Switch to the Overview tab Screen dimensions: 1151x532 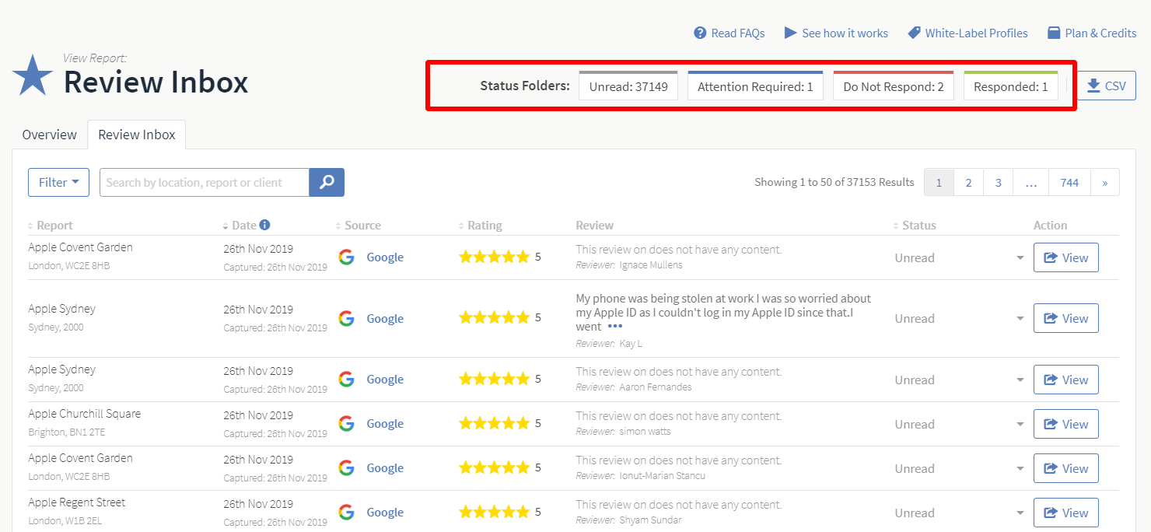(x=49, y=135)
